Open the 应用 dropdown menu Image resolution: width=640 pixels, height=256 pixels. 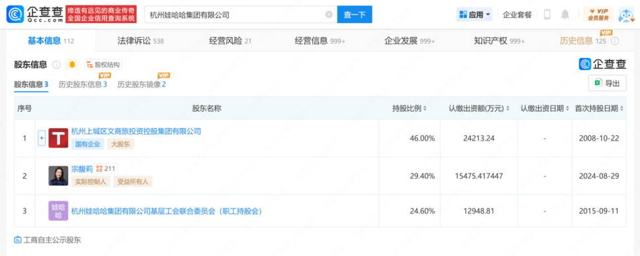pyautogui.click(x=474, y=15)
